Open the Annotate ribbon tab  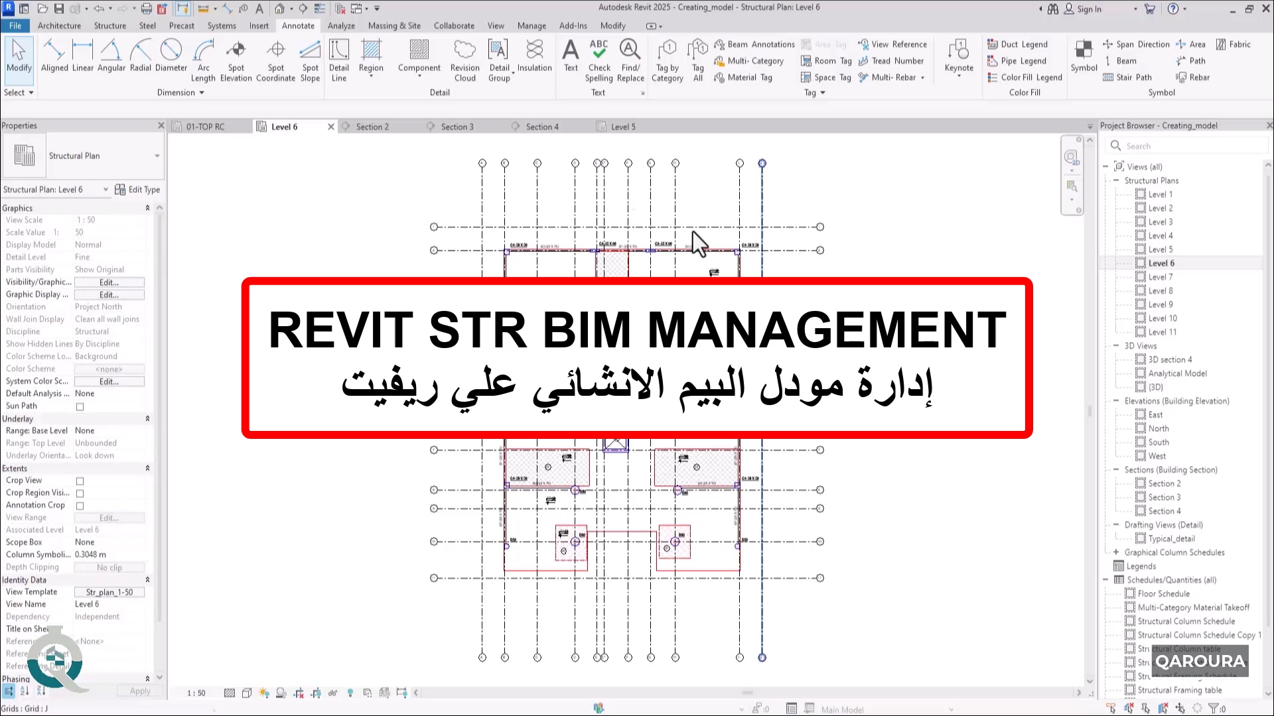coord(298,26)
